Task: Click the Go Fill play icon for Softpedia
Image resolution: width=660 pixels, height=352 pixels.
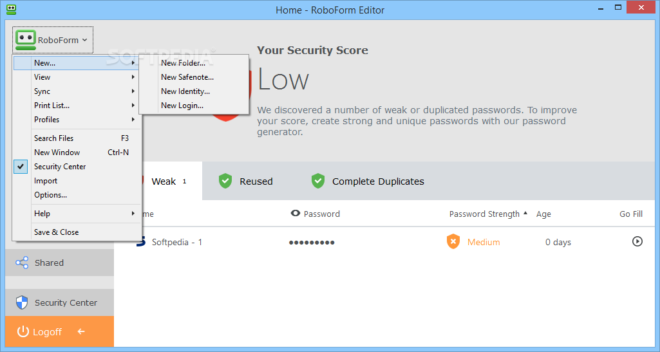Action: [x=637, y=241]
